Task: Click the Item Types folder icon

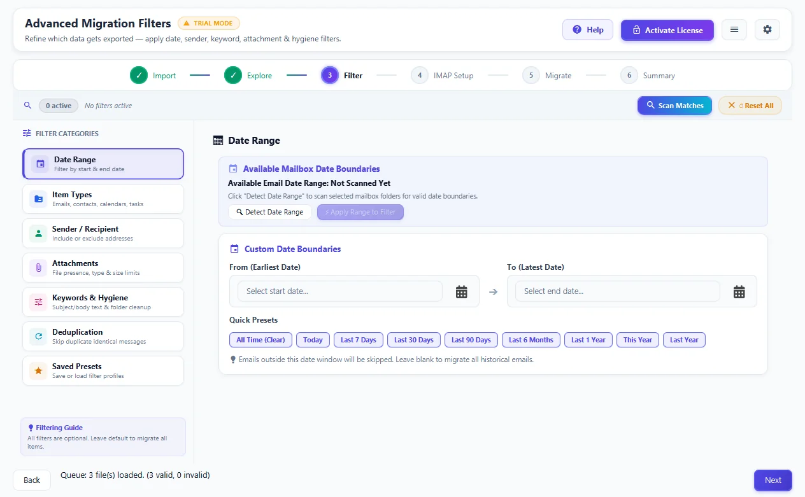Action: (38, 199)
